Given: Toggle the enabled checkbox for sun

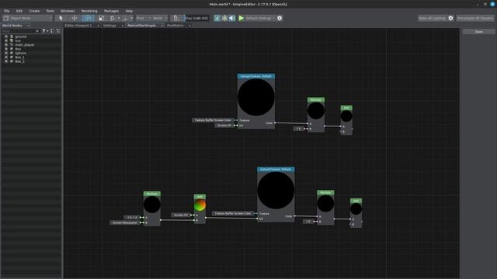Looking at the screenshot, I should pyautogui.click(x=6, y=40).
